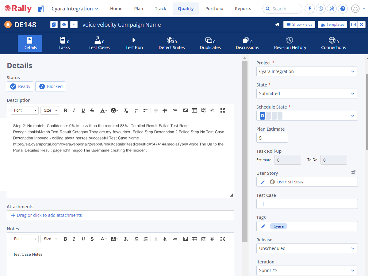Open Font dropdown in Description editor
Viewport: 368px width, 276px height.
point(25,110)
